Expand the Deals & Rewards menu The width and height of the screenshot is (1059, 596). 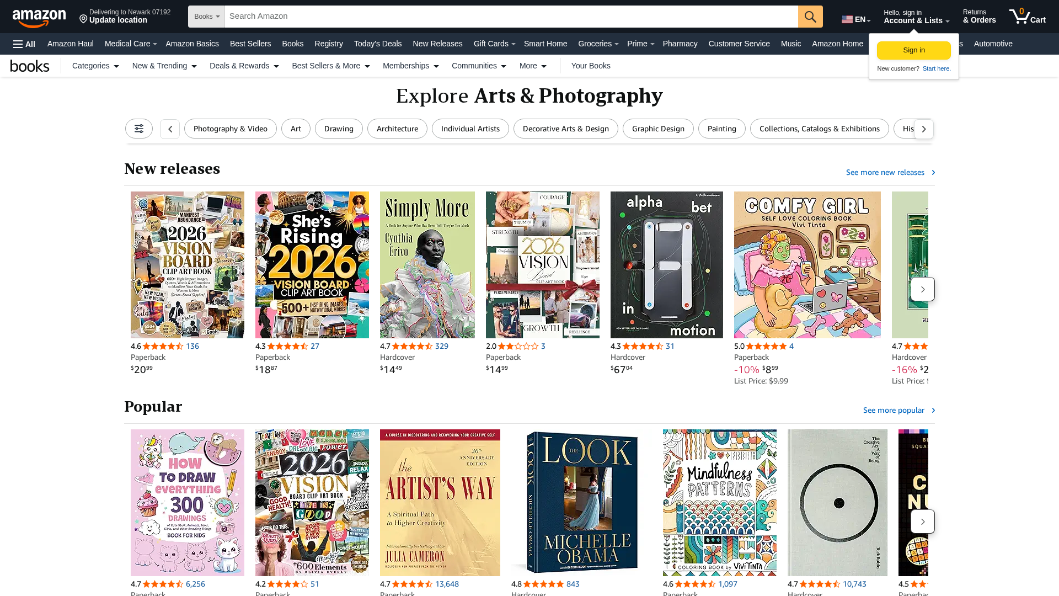click(243, 66)
